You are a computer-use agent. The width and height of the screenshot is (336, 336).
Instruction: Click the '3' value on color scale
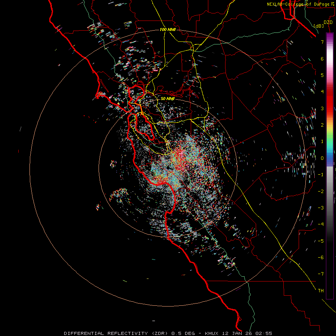tap(322, 108)
